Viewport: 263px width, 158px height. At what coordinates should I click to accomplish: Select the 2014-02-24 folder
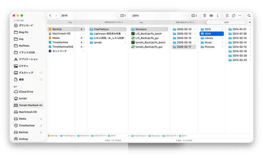click(x=239, y=60)
